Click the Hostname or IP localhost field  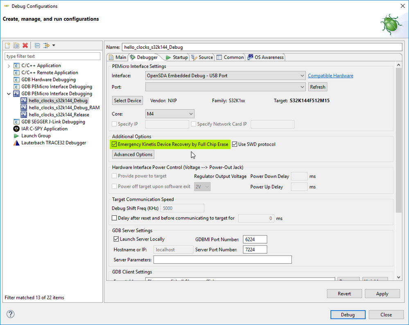[173, 249]
